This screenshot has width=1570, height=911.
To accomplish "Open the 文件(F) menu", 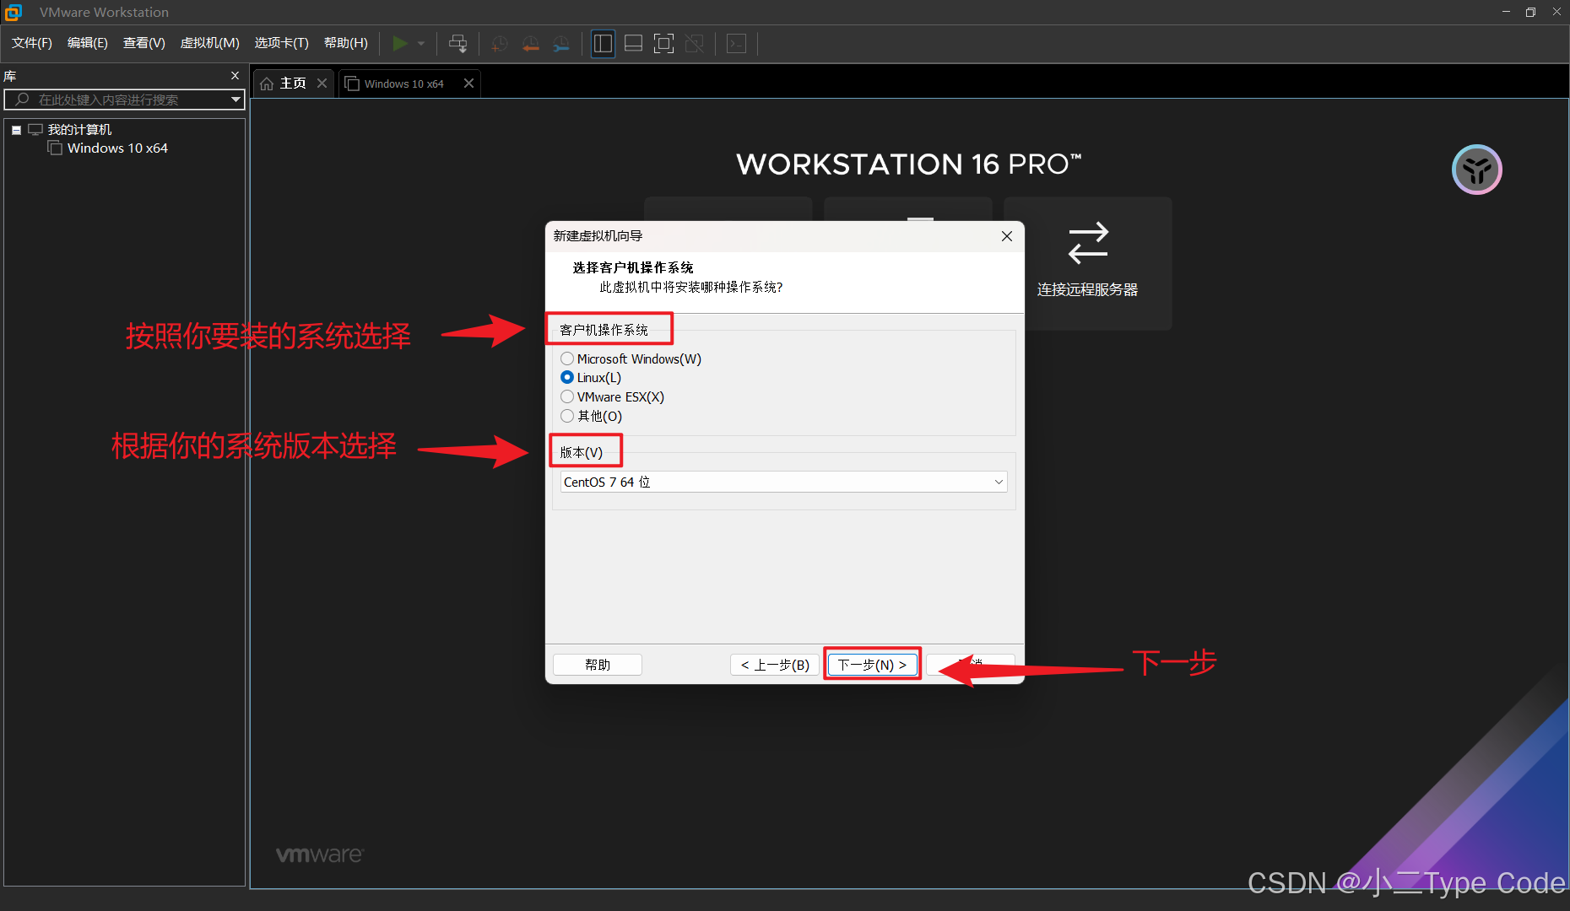I will [x=32, y=43].
